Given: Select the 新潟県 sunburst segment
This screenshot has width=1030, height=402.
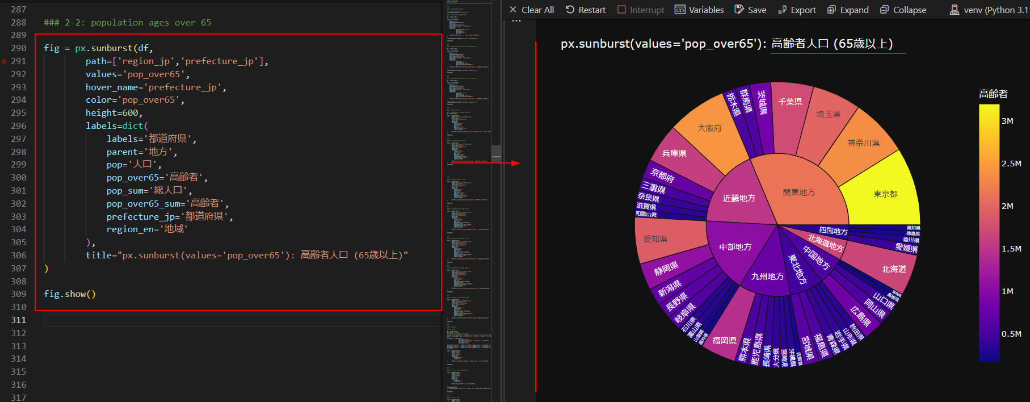Looking at the screenshot, I should [x=670, y=288].
